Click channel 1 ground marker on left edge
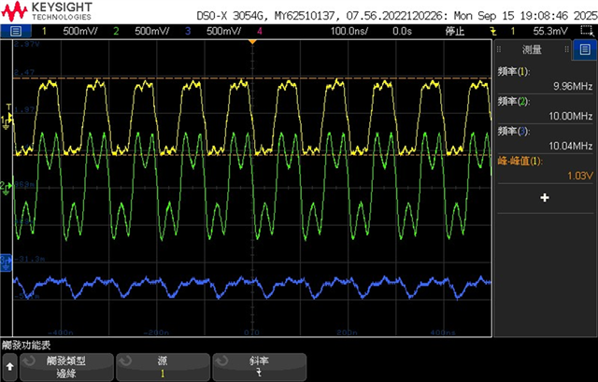The width and height of the screenshot is (598, 382). (x=6, y=122)
